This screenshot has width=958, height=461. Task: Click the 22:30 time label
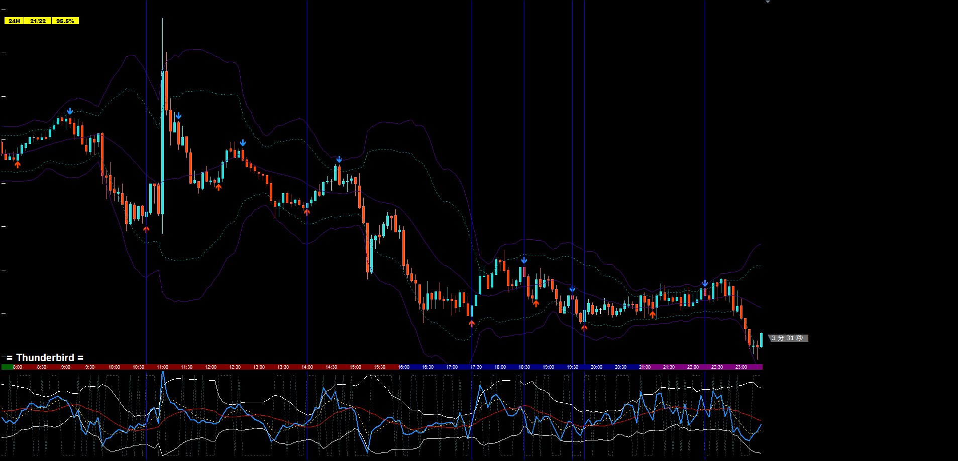(x=717, y=367)
